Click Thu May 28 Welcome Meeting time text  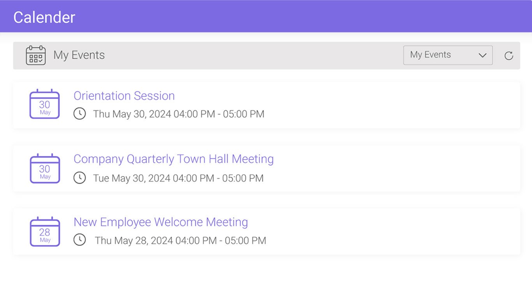tap(180, 241)
